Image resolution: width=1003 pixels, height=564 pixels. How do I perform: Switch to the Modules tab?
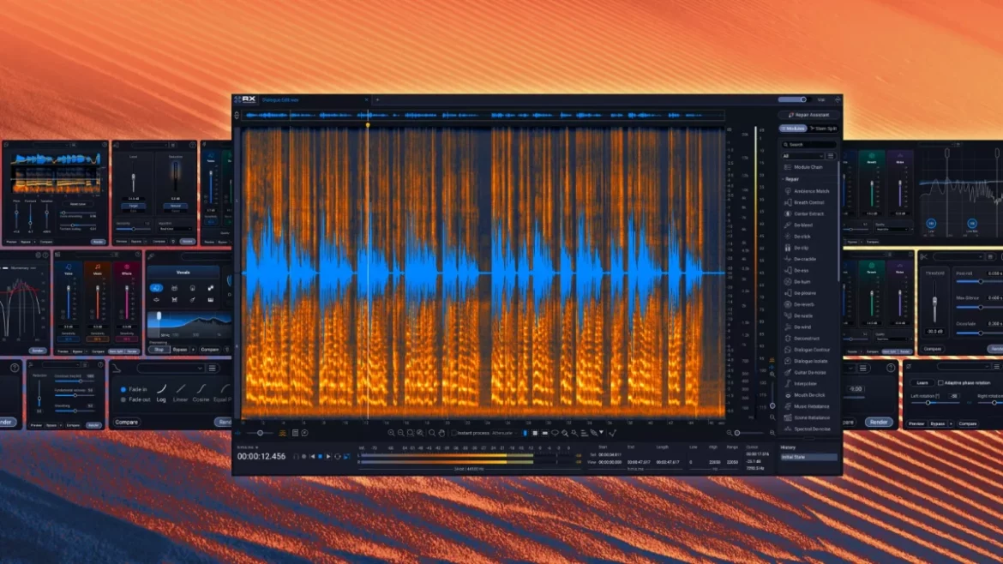point(793,129)
